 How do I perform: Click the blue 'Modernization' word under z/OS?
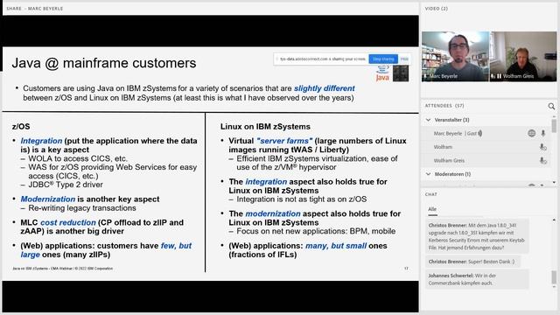[x=48, y=199]
